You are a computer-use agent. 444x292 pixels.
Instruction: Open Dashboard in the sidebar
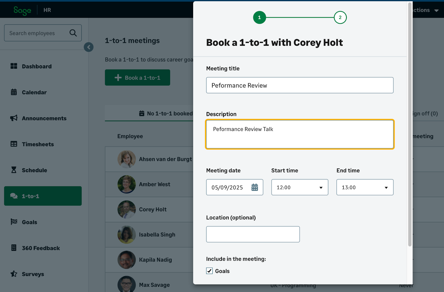[43, 66]
